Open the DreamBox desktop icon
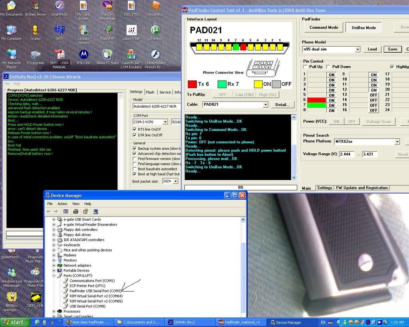Viewport: 409px width, 327px height. tap(155, 9)
